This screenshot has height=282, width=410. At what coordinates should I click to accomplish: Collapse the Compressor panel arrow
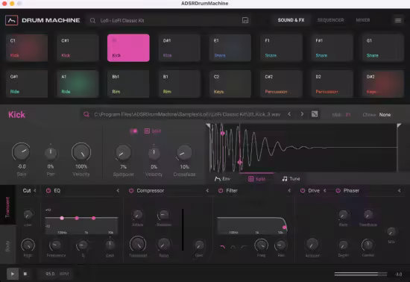coord(207,190)
